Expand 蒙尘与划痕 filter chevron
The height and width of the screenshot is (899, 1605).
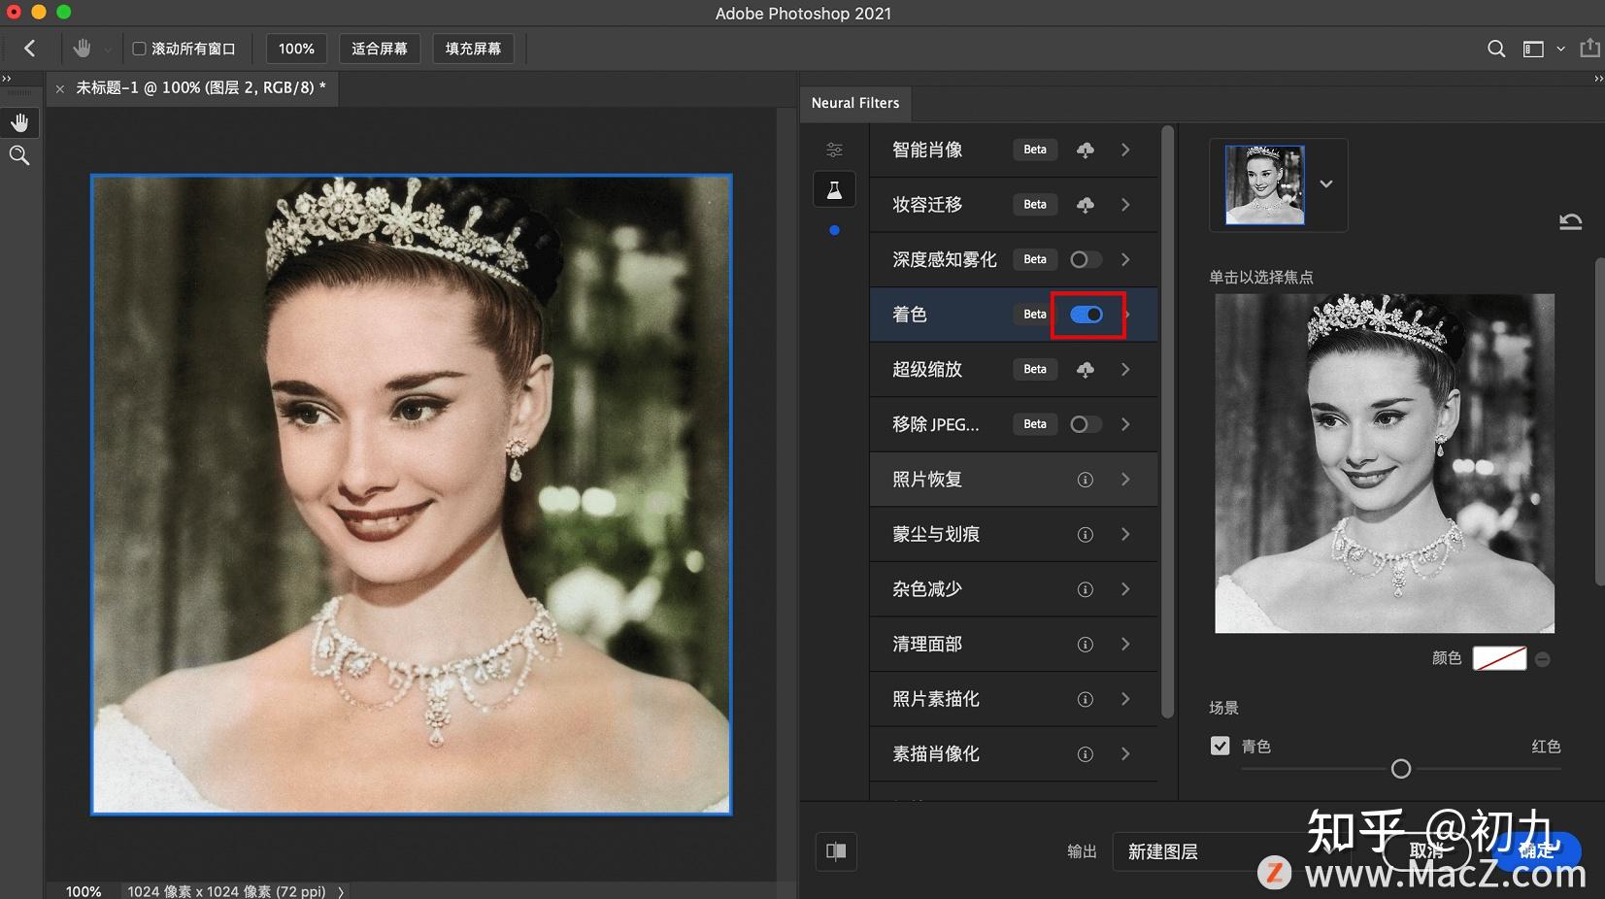tap(1125, 535)
